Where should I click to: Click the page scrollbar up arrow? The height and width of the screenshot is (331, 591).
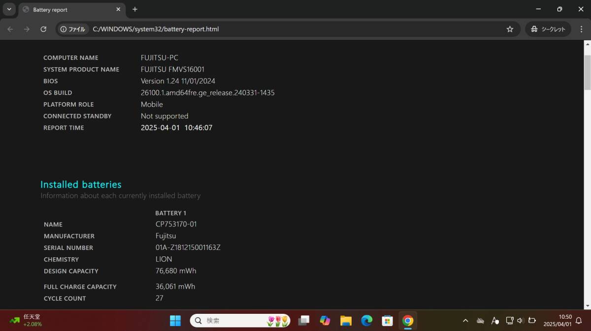(587, 44)
